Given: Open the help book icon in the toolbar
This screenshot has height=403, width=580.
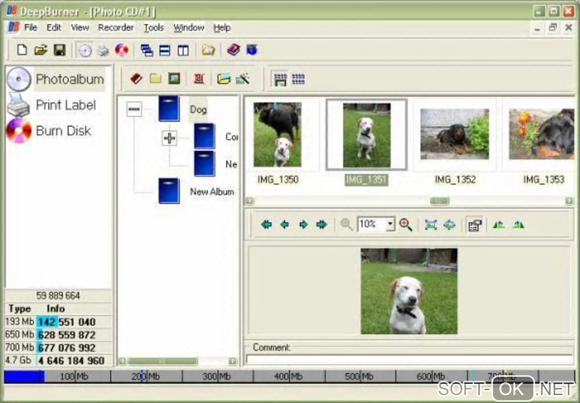Looking at the screenshot, I should tap(234, 49).
